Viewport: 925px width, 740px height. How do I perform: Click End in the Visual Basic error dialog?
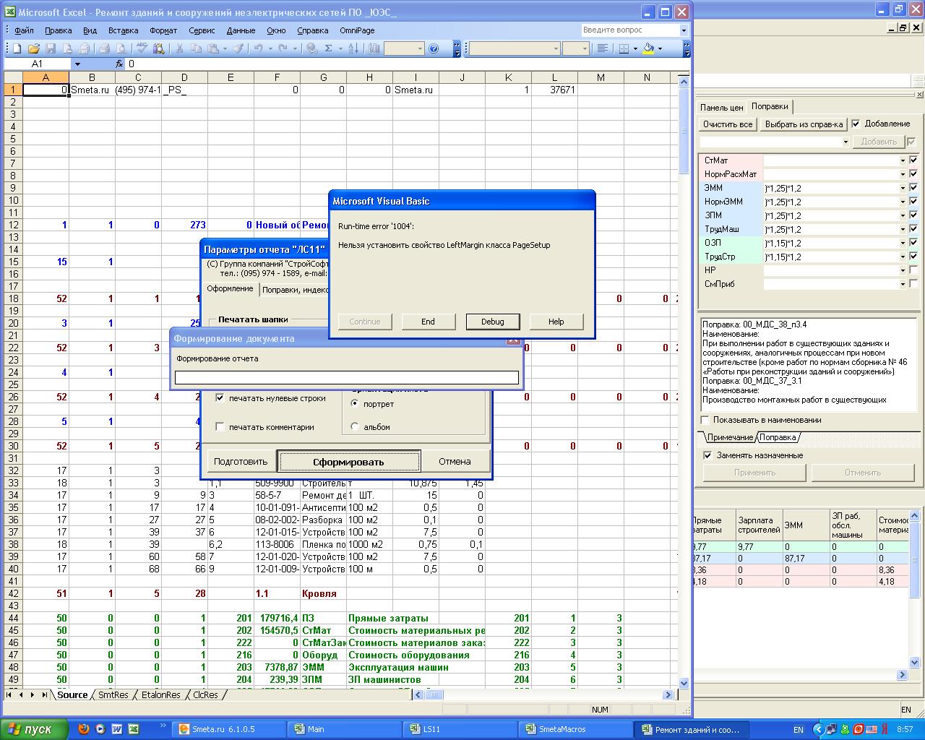coord(428,322)
